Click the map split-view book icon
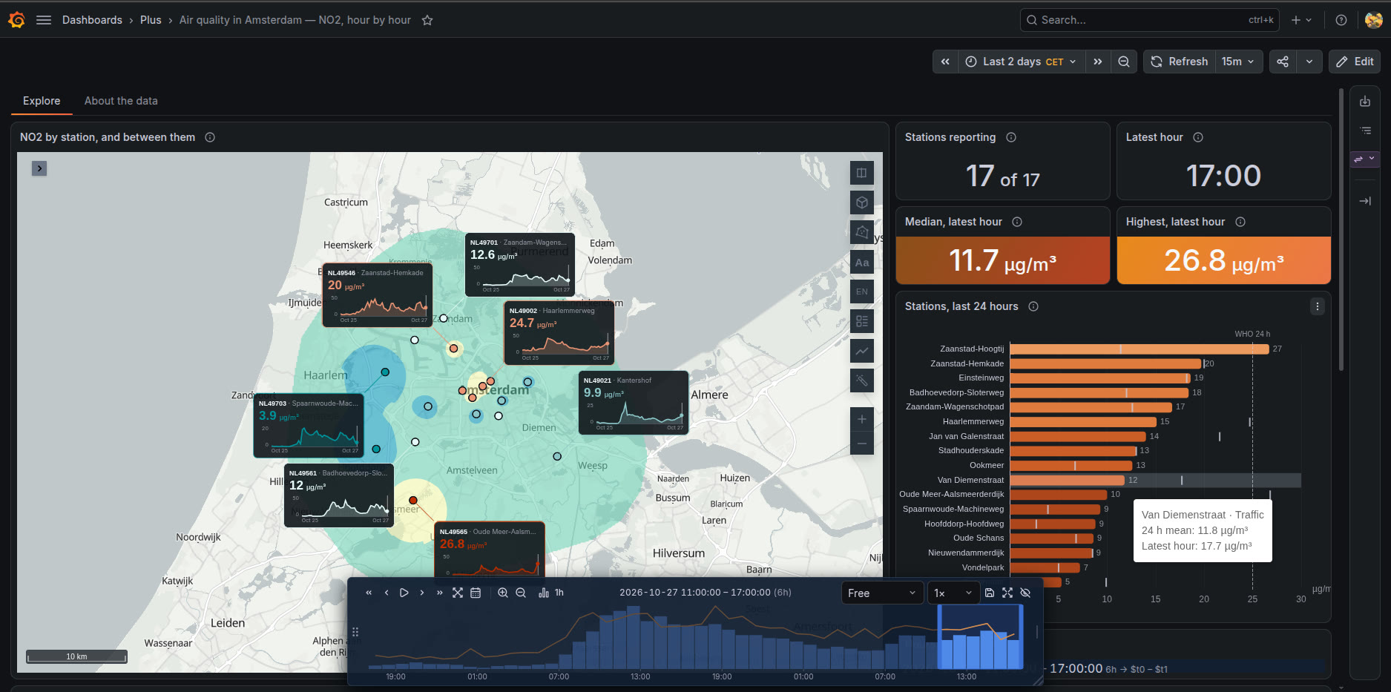Image resolution: width=1391 pixels, height=692 pixels. click(x=861, y=173)
